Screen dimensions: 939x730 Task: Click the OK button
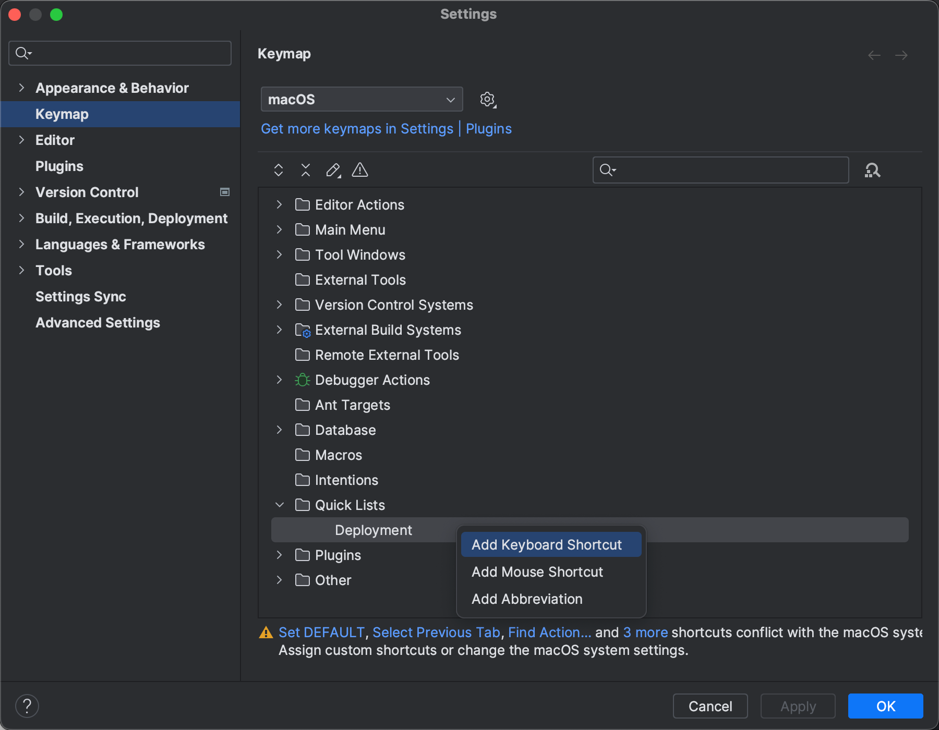pos(885,706)
